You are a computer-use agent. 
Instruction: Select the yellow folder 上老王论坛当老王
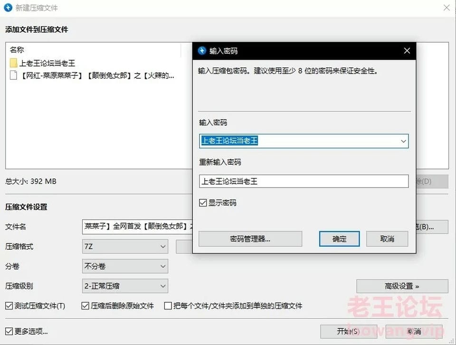tap(13, 63)
